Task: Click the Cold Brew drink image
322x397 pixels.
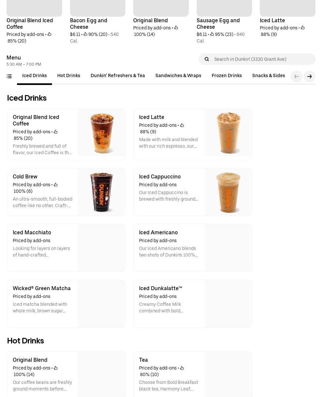Action: [101, 192]
